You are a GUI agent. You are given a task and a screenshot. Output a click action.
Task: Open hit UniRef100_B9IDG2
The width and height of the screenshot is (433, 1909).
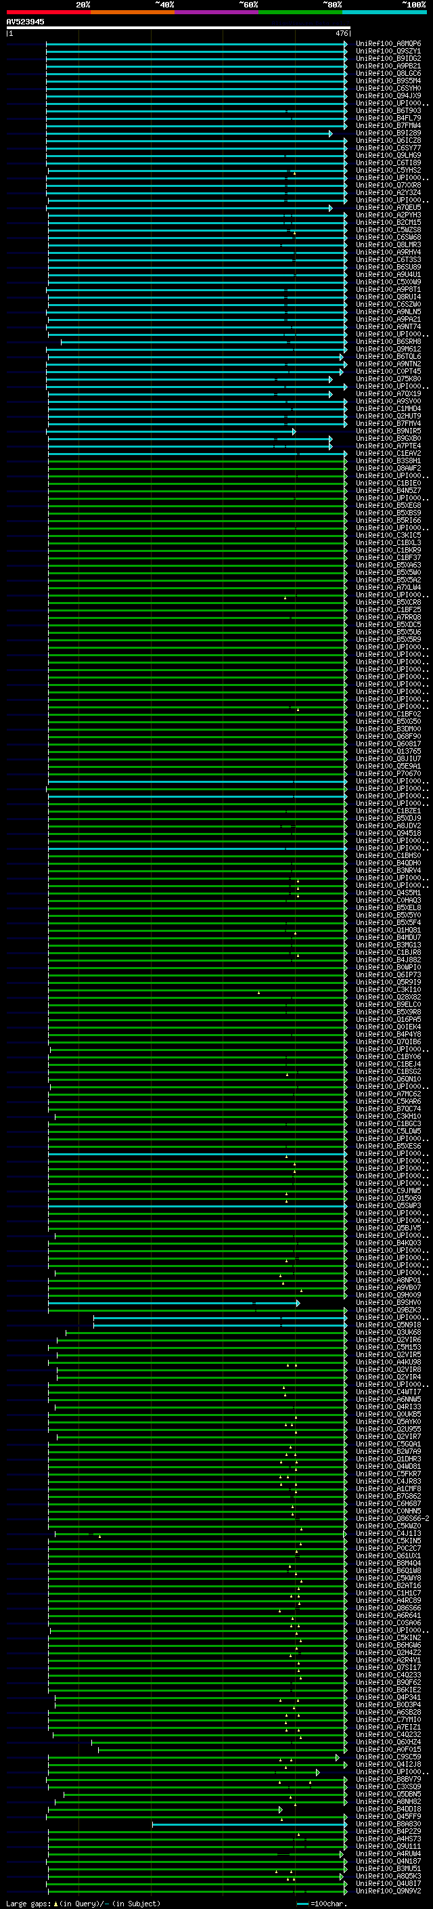(388, 58)
